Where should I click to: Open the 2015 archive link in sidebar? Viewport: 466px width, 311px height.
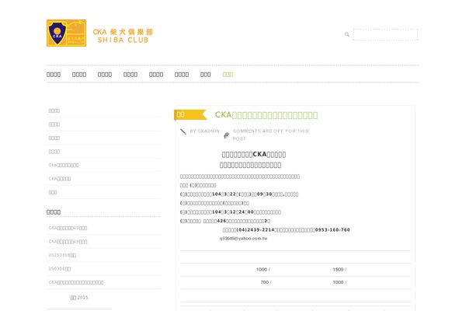coord(79,297)
